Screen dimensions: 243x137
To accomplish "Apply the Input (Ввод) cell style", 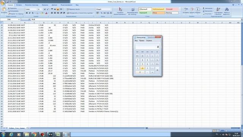I will (158, 13).
